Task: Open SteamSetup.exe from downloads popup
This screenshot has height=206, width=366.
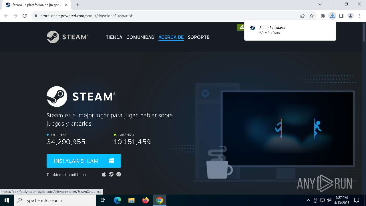Action: (x=290, y=30)
